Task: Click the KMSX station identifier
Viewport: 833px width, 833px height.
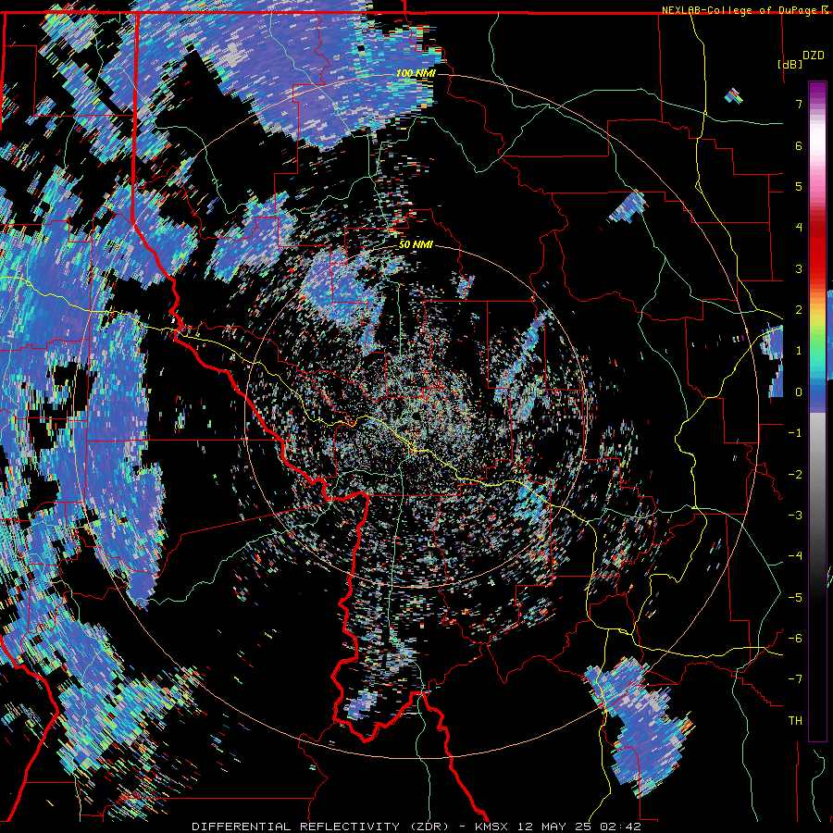Action: tap(492, 827)
